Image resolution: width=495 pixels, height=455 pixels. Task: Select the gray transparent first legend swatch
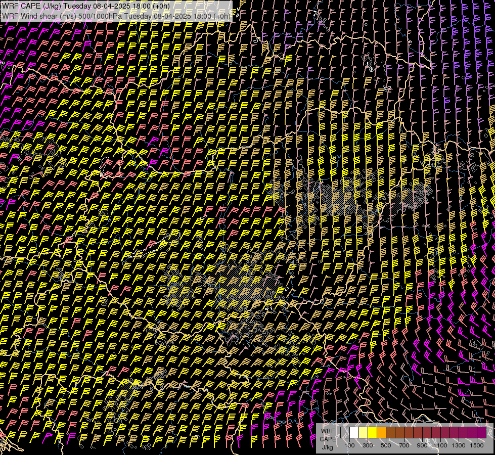coord(345,432)
